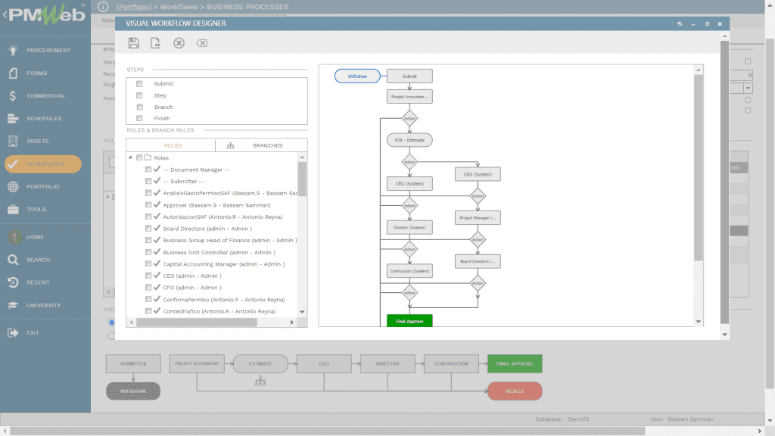This screenshot has width=775, height=436.
Task: Click the Portfolio breadcrumb link
Action: click(x=134, y=7)
